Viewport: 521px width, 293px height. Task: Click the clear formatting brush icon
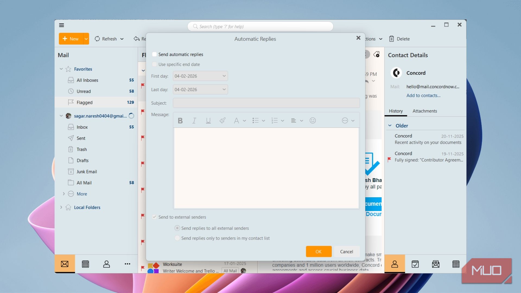(x=223, y=120)
